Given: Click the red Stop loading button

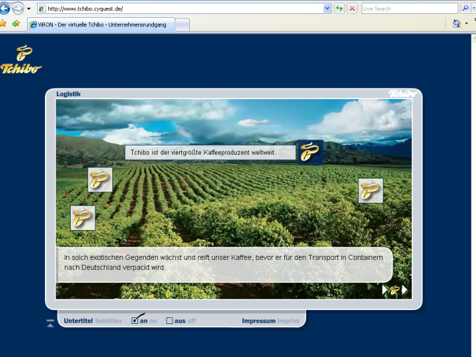Looking at the screenshot, I should 352,9.
